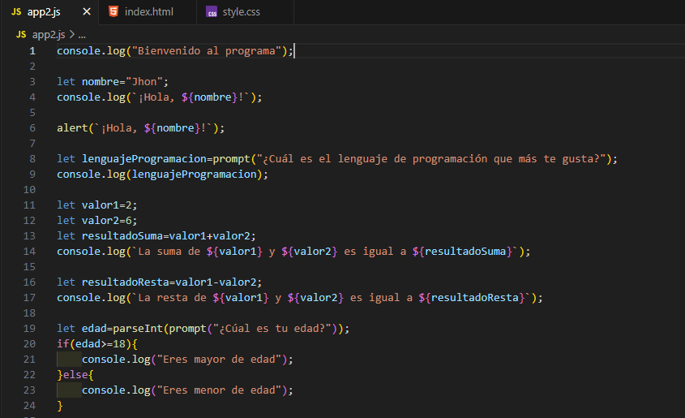Image resolution: width=685 pixels, height=418 pixels.
Task: Click line number 19 in the gutter
Action: click(29, 329)
